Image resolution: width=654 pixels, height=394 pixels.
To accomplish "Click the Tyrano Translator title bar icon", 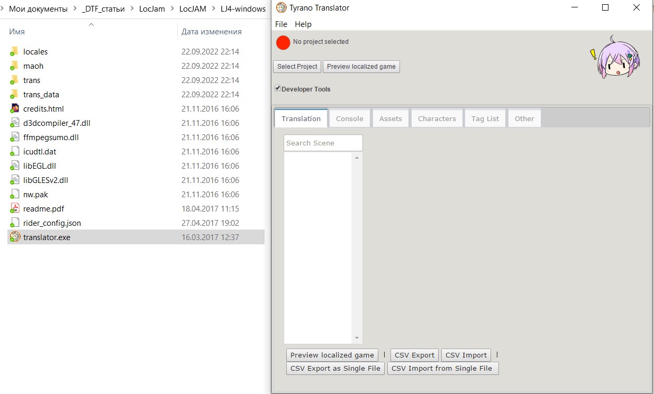I will pos(281,8).
